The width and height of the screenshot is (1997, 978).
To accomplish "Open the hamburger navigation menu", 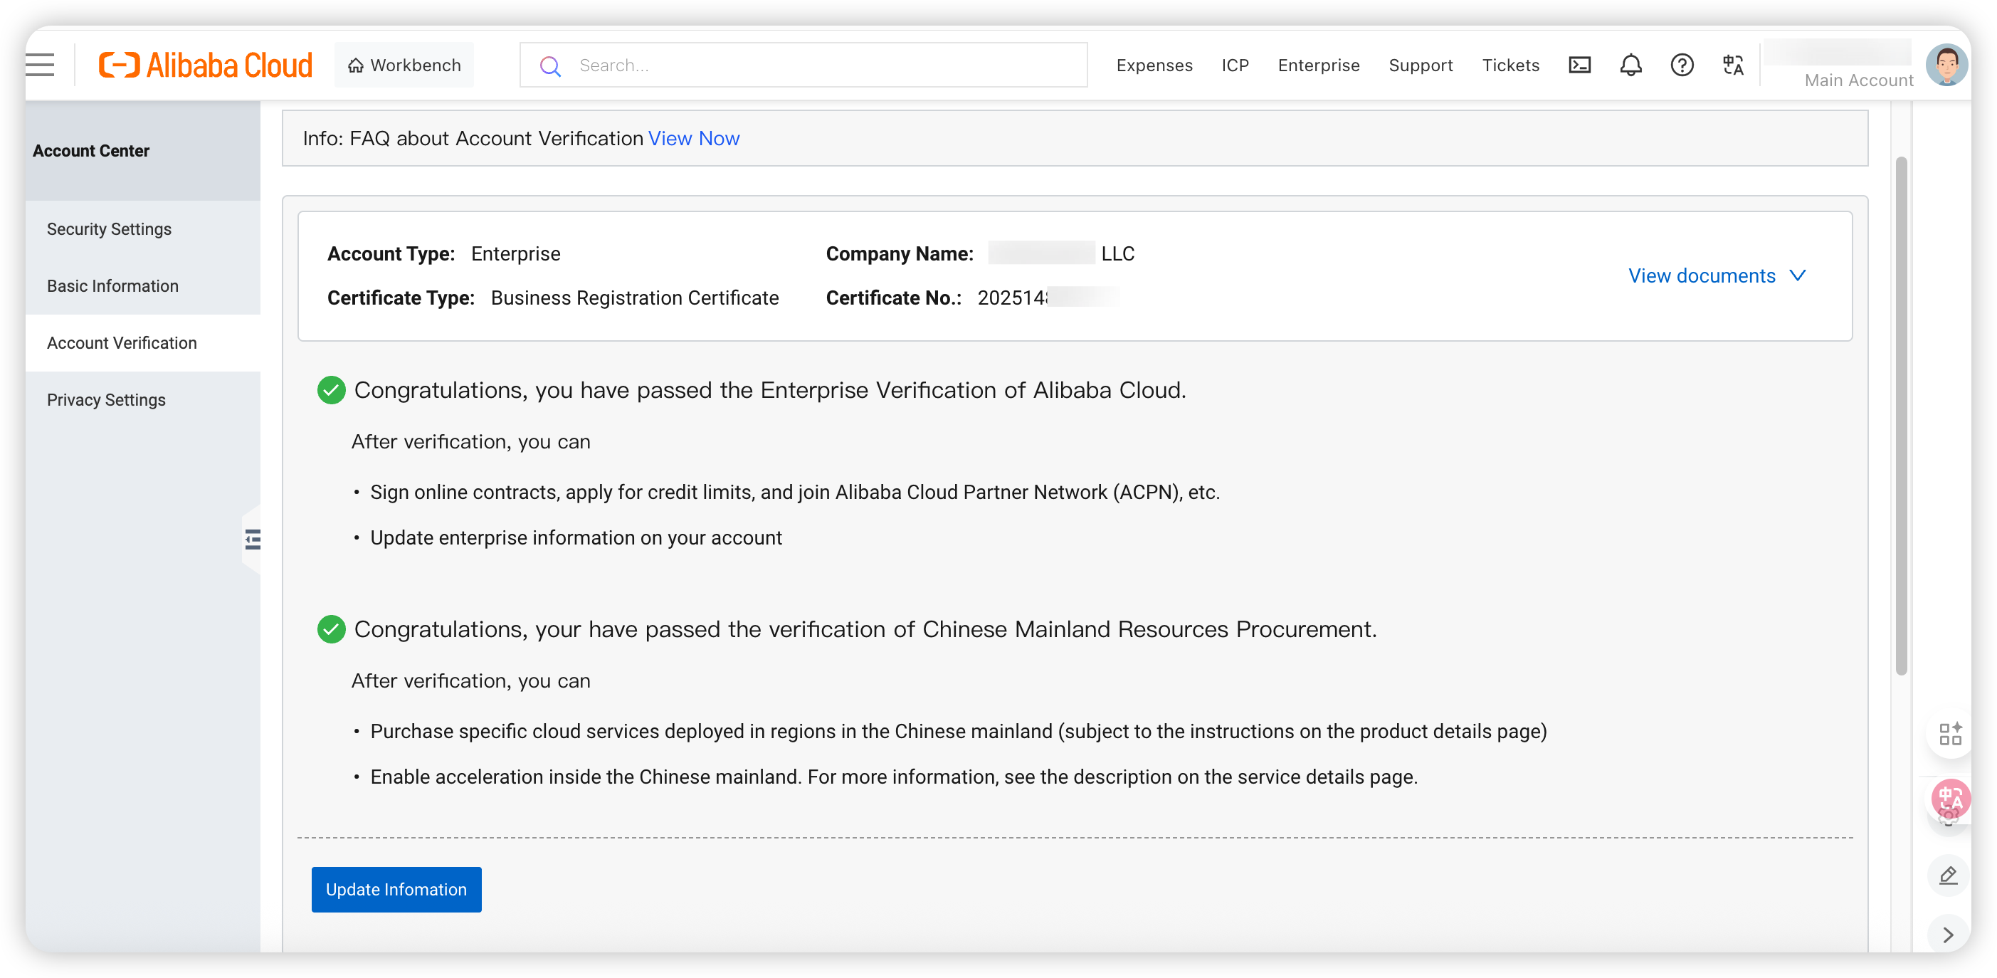I will pos(41,65).
